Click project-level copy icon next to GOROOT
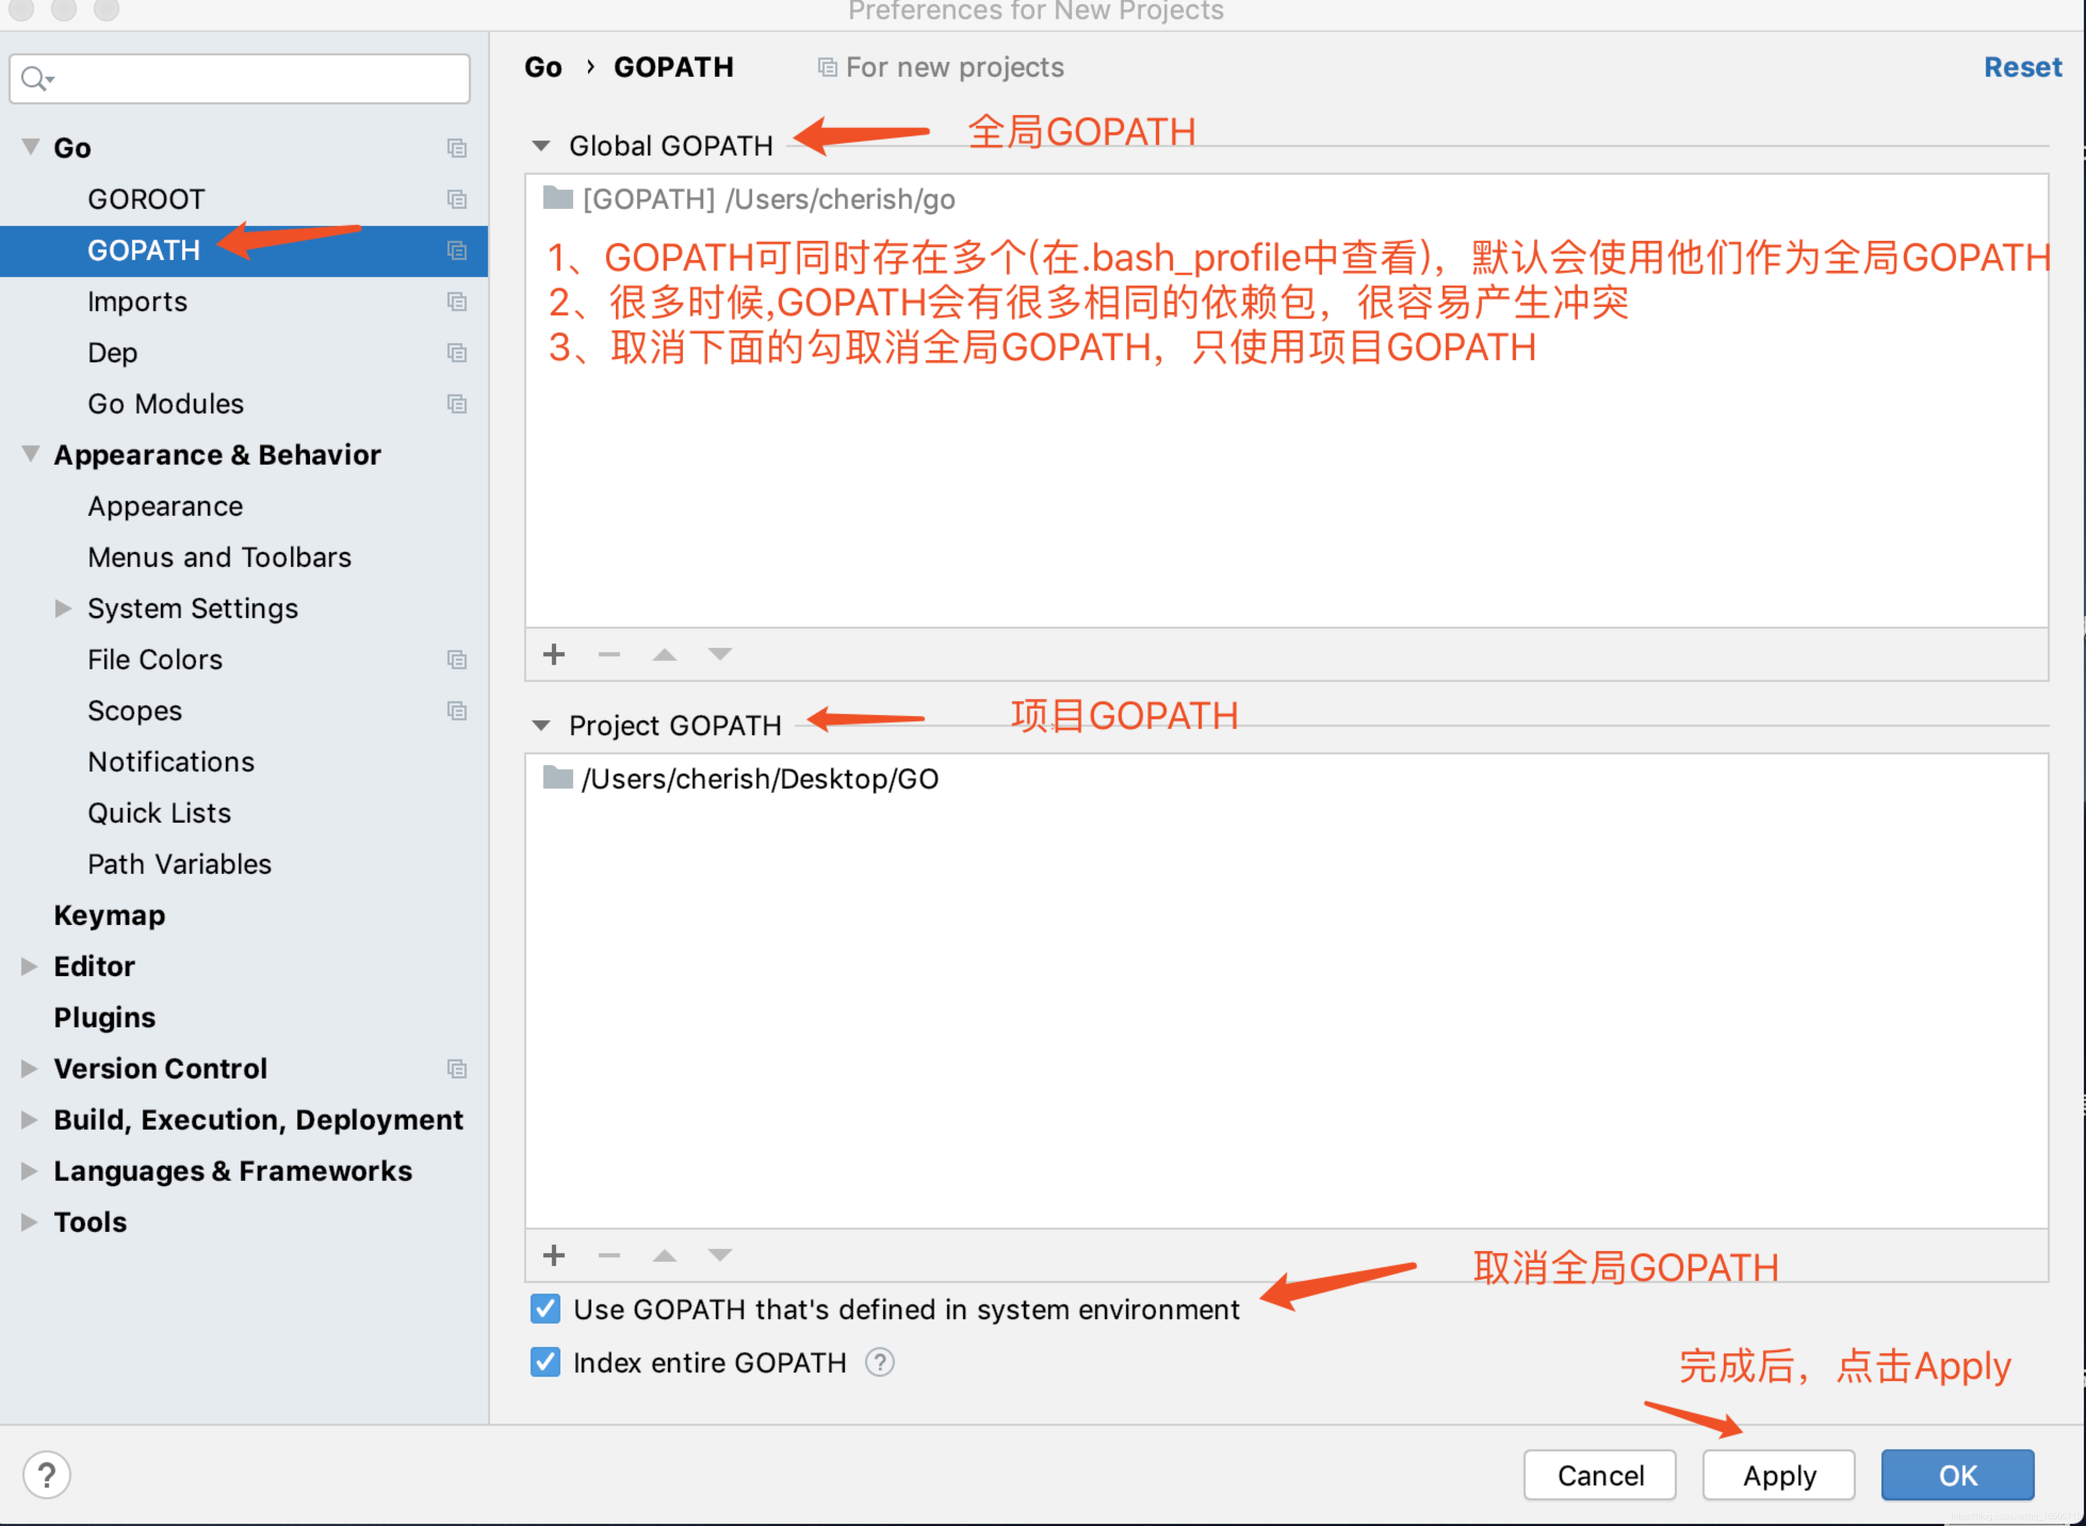The height and width of the screenshot is (1526, 2086). (456, 199)
